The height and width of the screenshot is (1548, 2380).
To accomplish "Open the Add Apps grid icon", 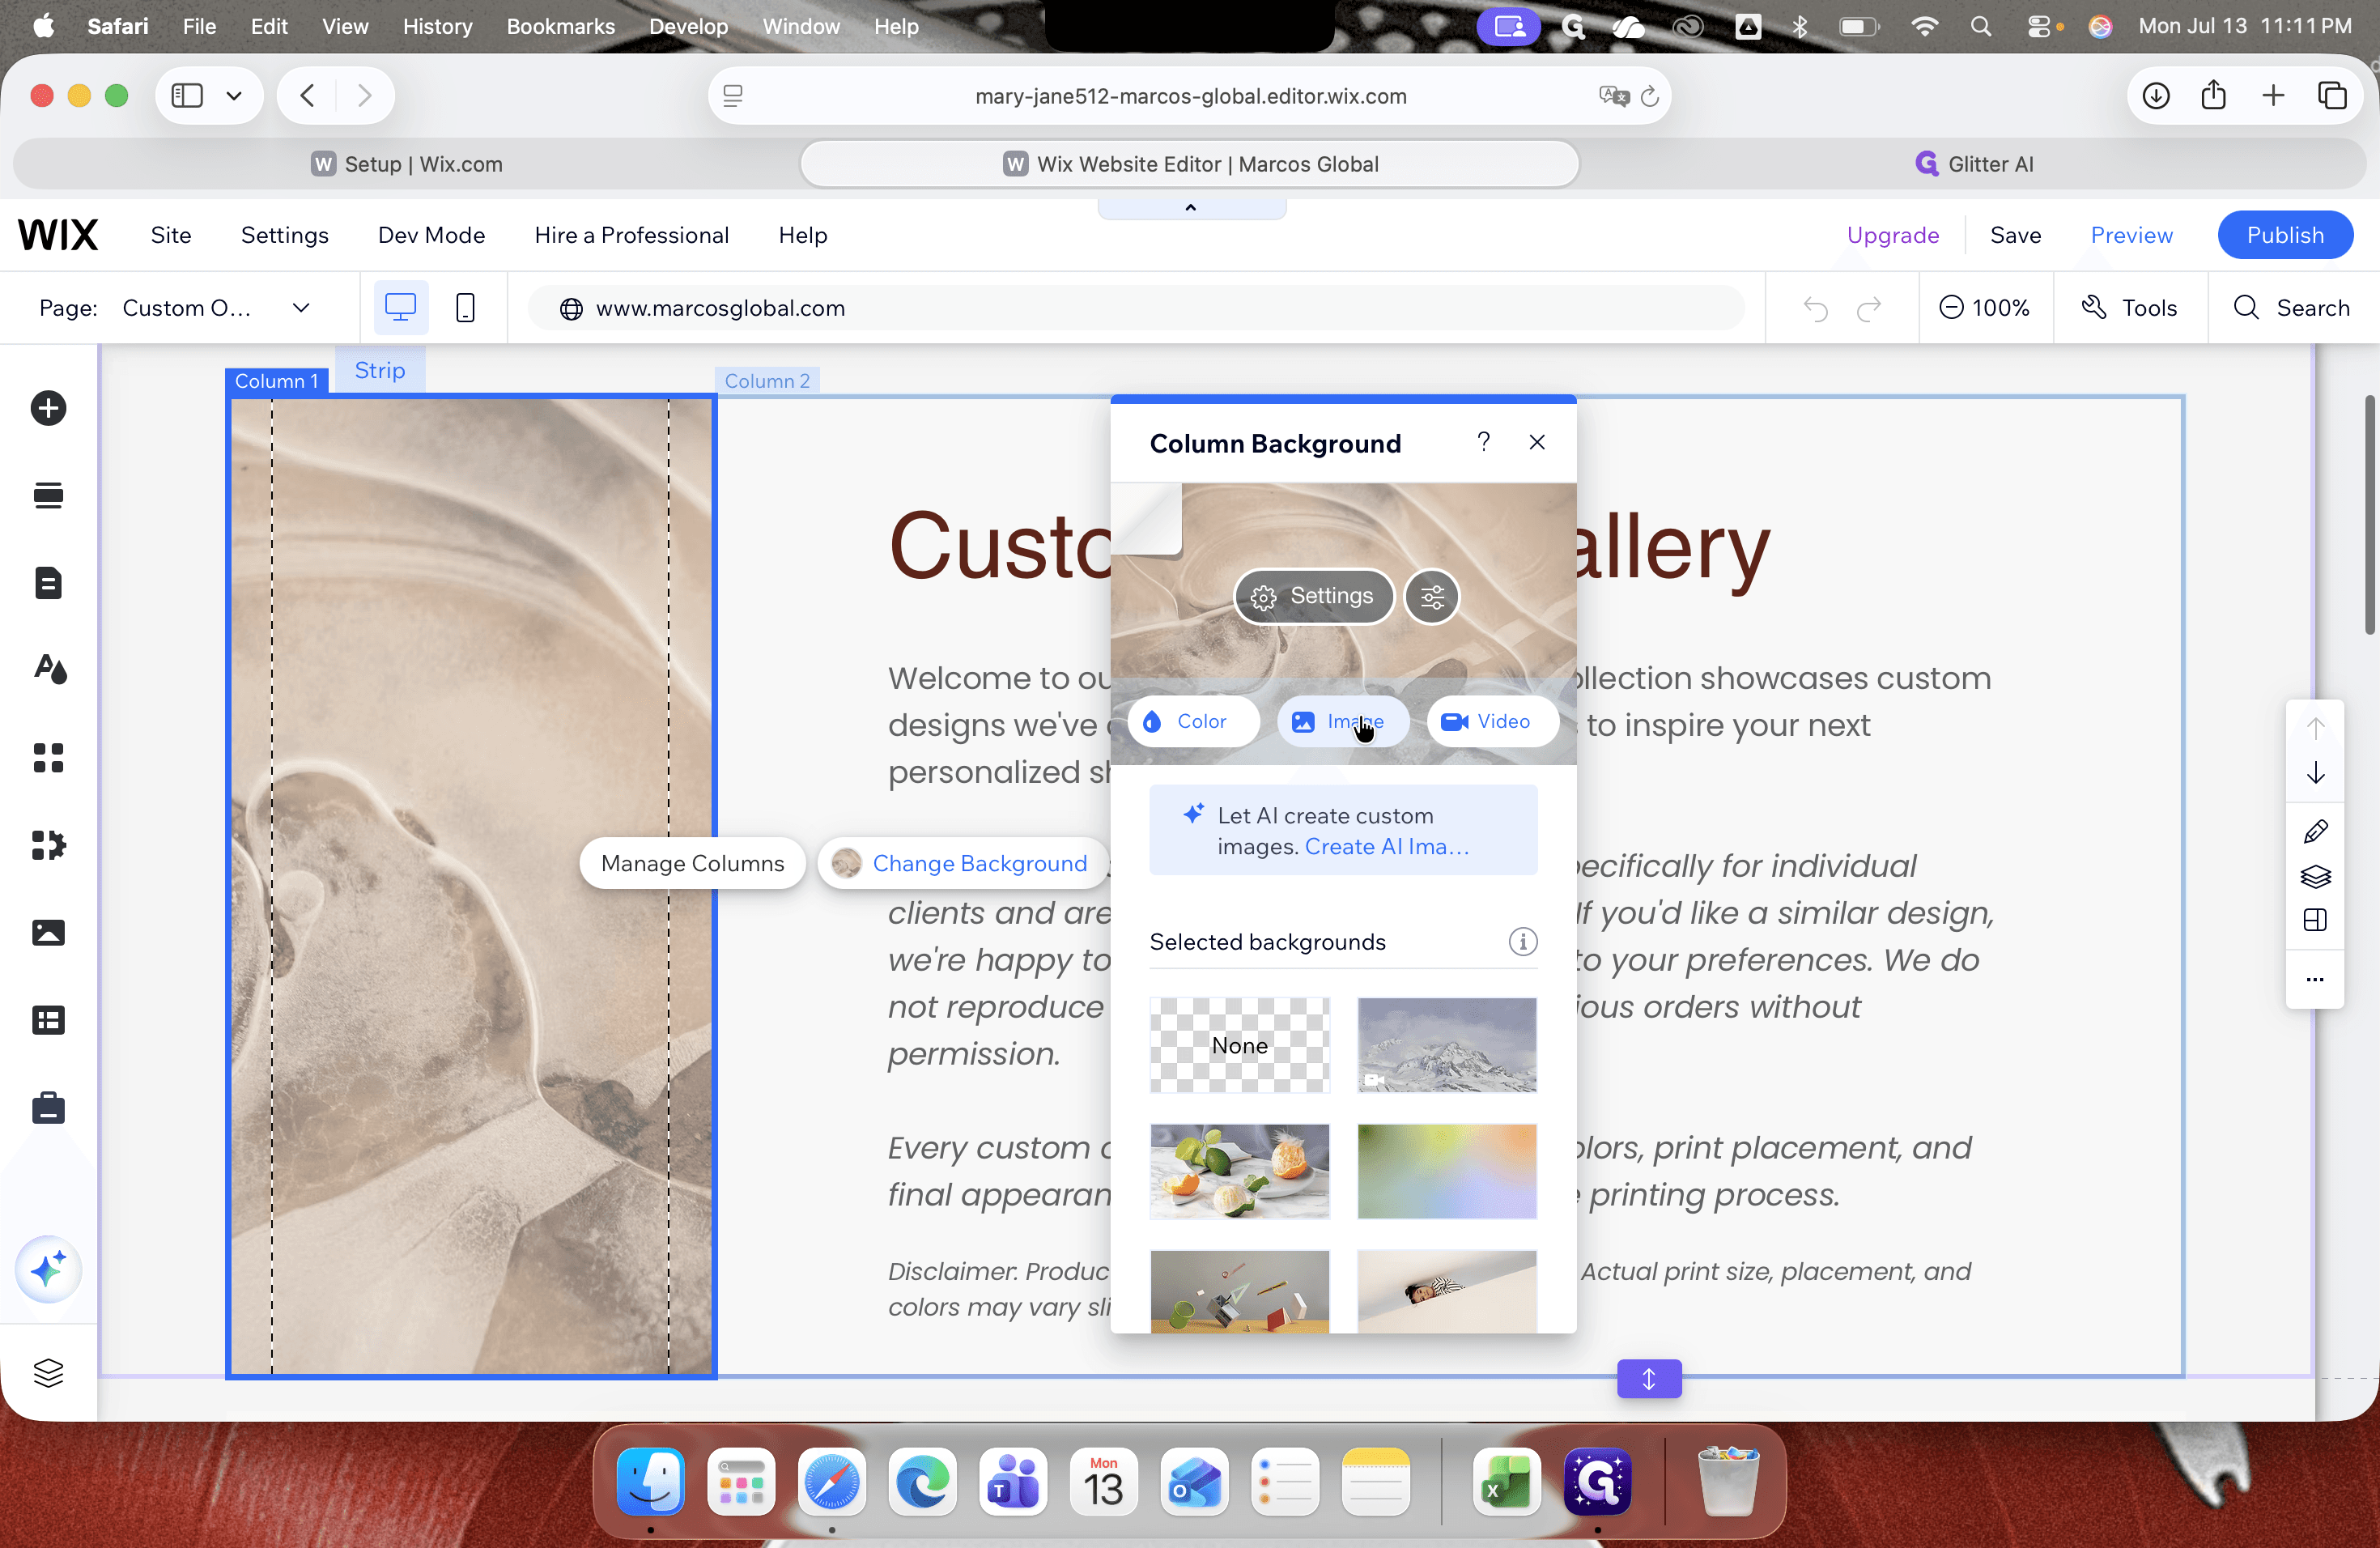I will click(x=48, y=757).
